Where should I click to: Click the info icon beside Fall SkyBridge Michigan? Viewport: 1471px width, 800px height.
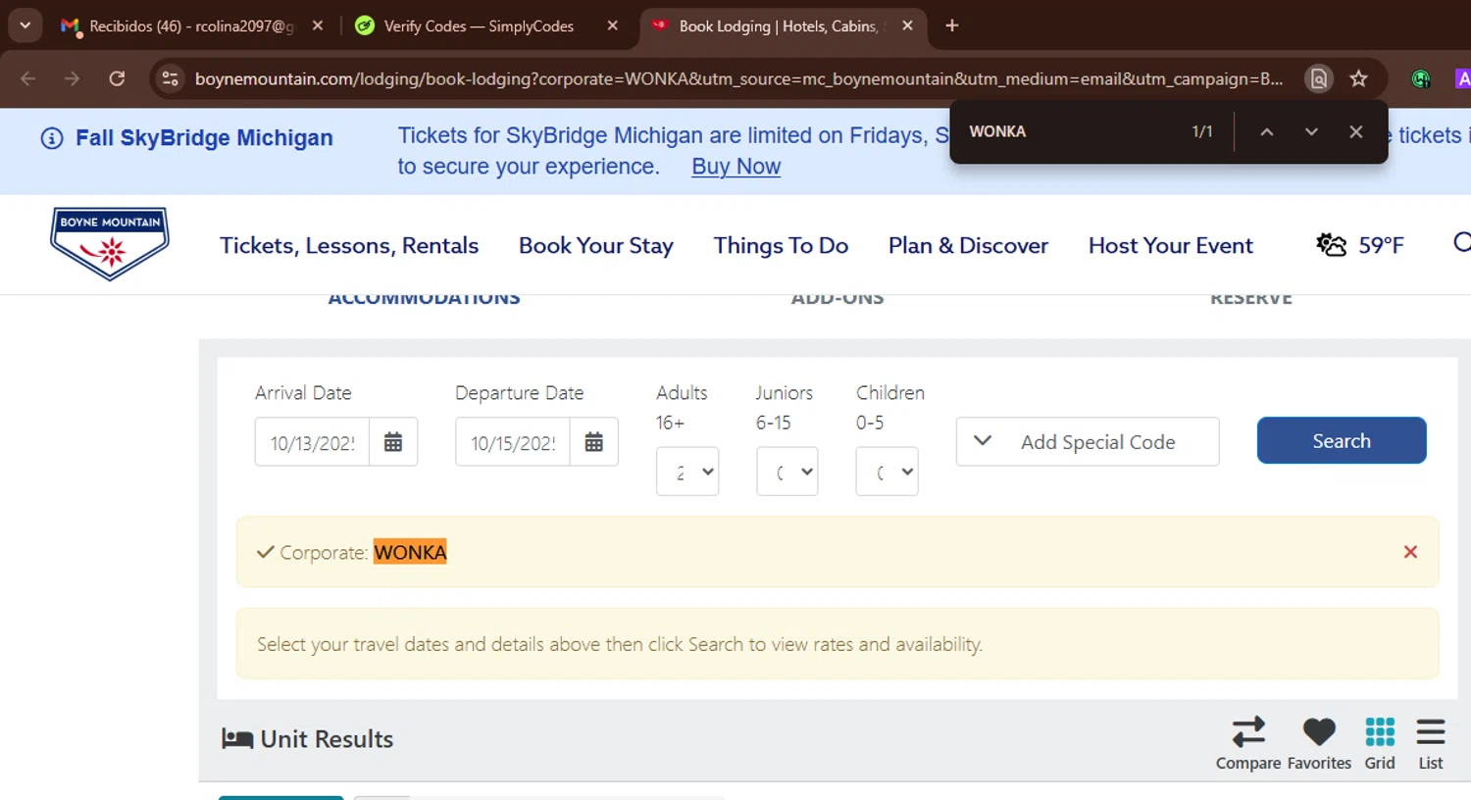tap(52, 138)
